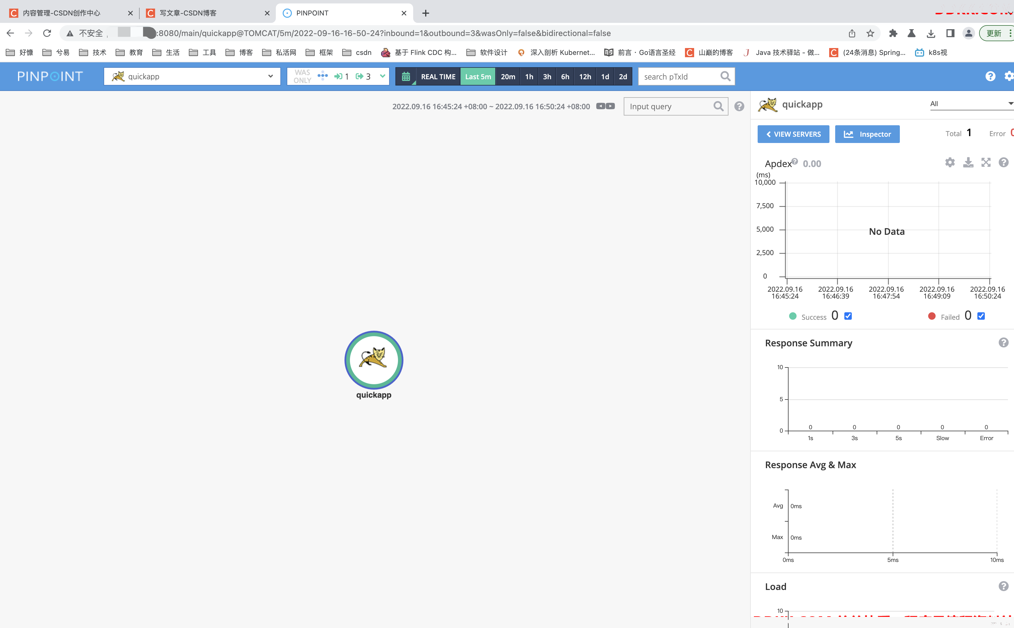Open the Response Summary help icon
The image size is (1014, 628).
click(1004, 343)
